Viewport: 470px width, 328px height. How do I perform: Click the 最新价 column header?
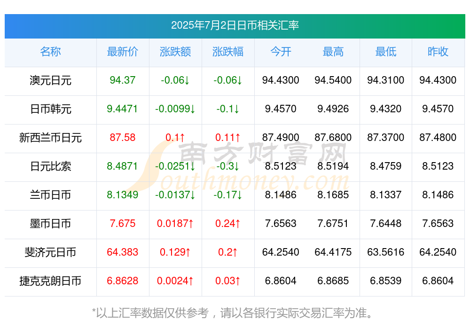tap(122, 52)
